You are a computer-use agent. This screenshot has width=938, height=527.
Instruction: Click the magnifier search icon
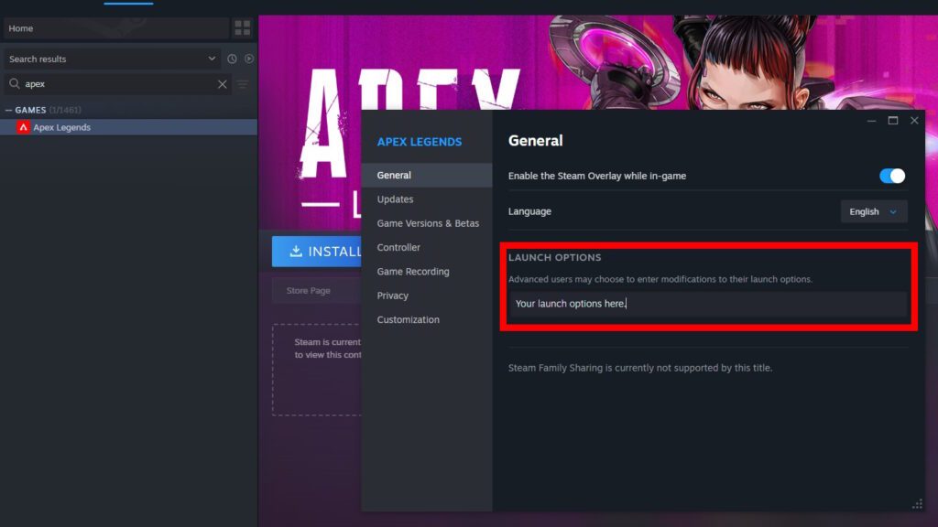click(15, 83)
